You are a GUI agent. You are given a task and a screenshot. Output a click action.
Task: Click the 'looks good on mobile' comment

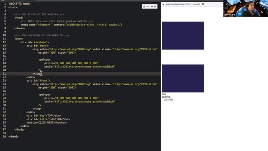click(57, 21)
